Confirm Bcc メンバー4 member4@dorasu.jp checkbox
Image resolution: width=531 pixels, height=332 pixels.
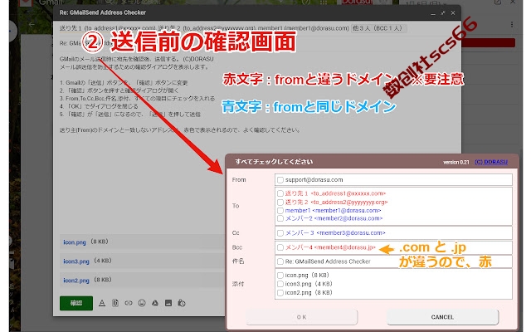(280, 247)
